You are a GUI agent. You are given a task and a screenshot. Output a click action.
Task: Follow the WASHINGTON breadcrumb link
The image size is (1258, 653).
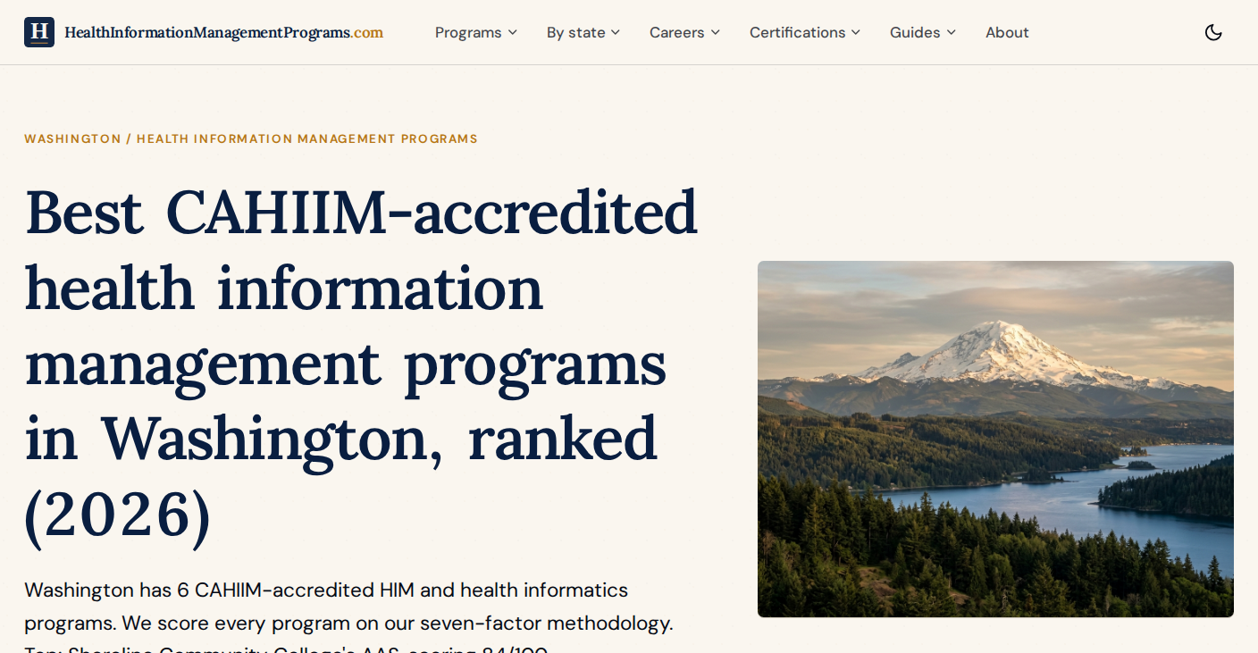(72, 138)
